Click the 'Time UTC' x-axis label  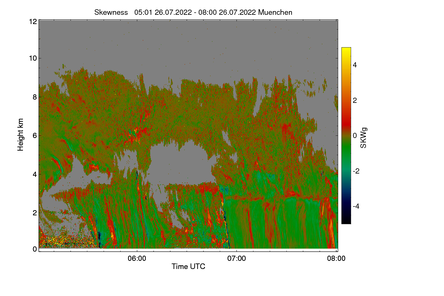(188, 266)
